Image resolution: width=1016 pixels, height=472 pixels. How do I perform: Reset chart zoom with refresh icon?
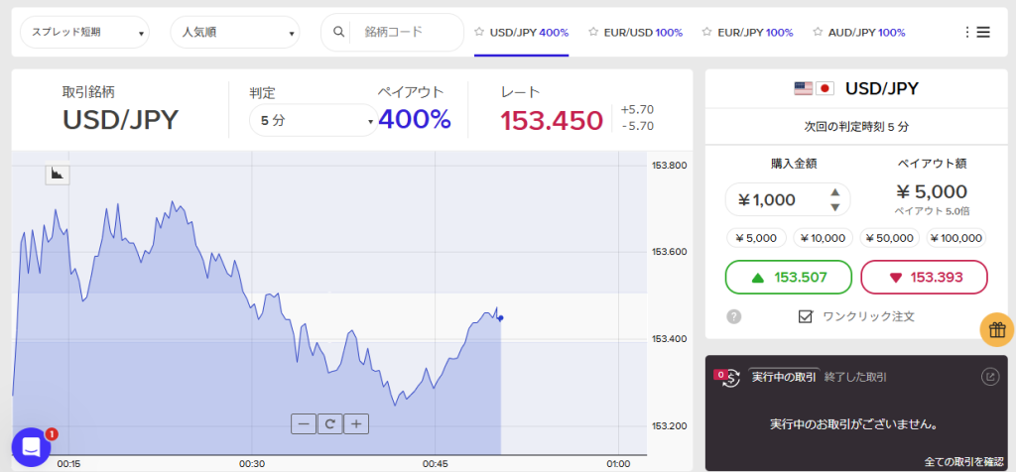tap(329, 423)
